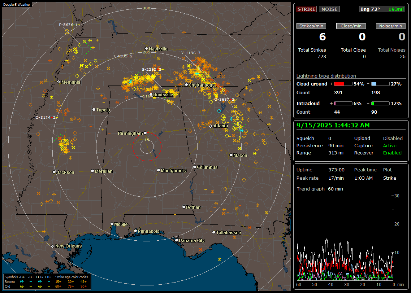Click the Total Strikes count 723
Image resolution: width=411 pixels, height=293 pixels.
click(x=322, y=57)
